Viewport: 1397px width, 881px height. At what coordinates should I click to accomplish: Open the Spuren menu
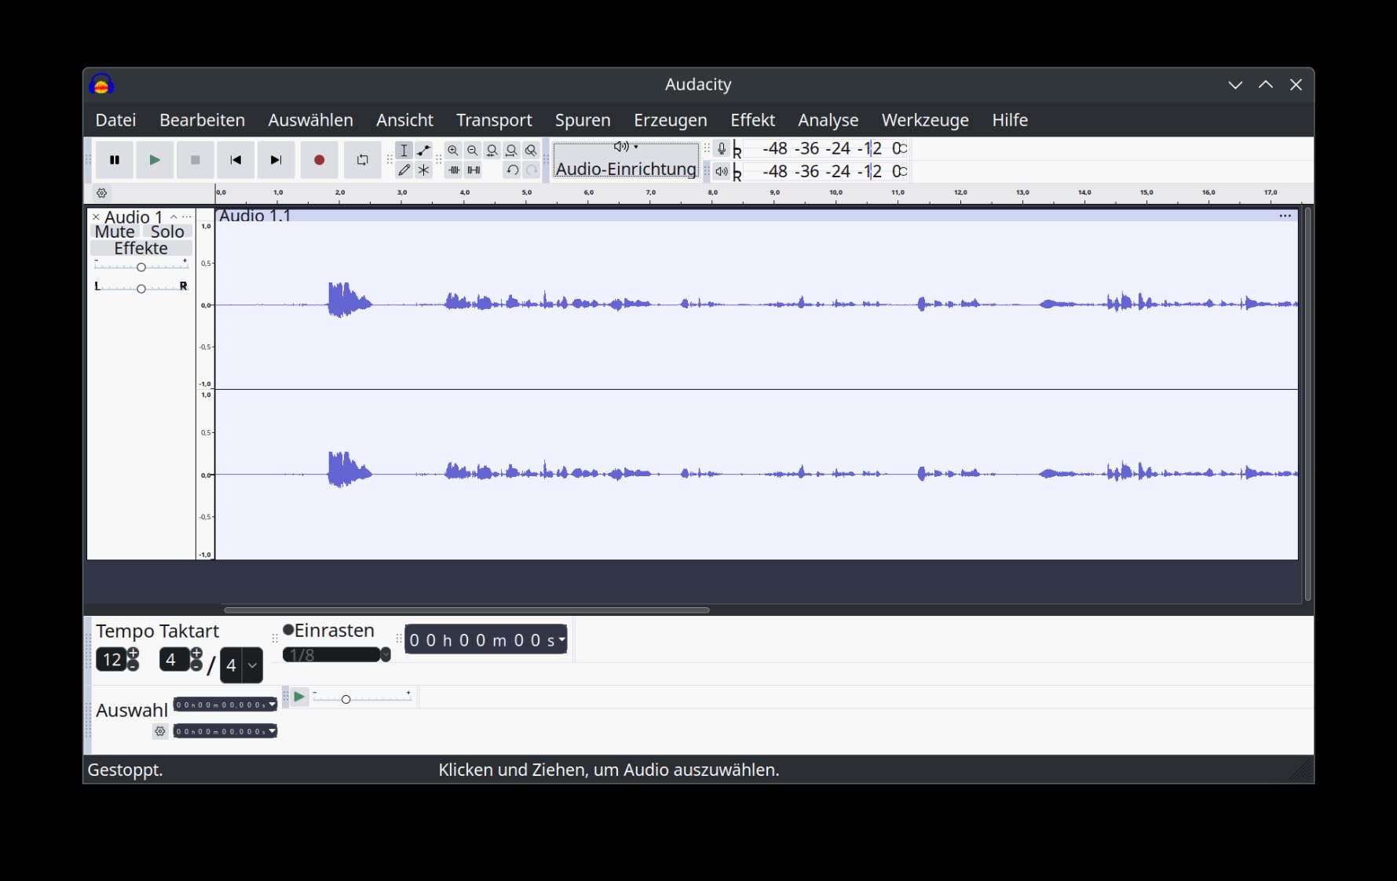tap(583, 120)
